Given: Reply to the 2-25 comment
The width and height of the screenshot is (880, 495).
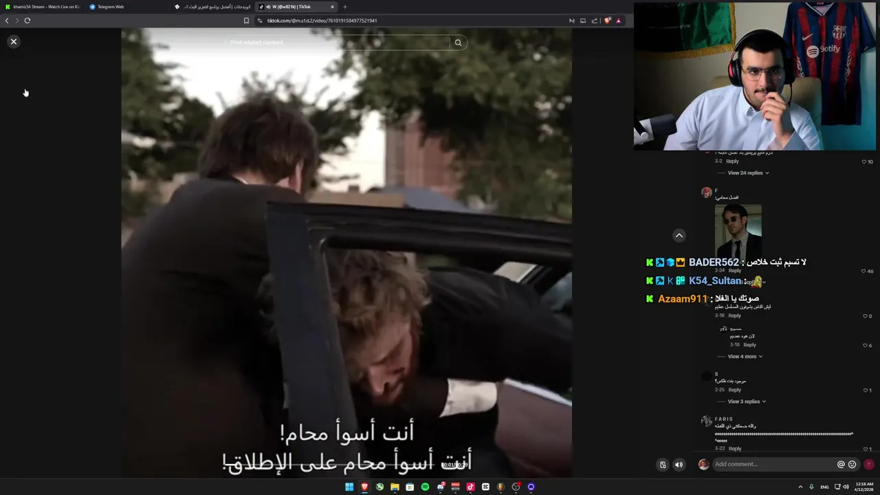Looking at the screenshot, I should [x=735, y=390].
